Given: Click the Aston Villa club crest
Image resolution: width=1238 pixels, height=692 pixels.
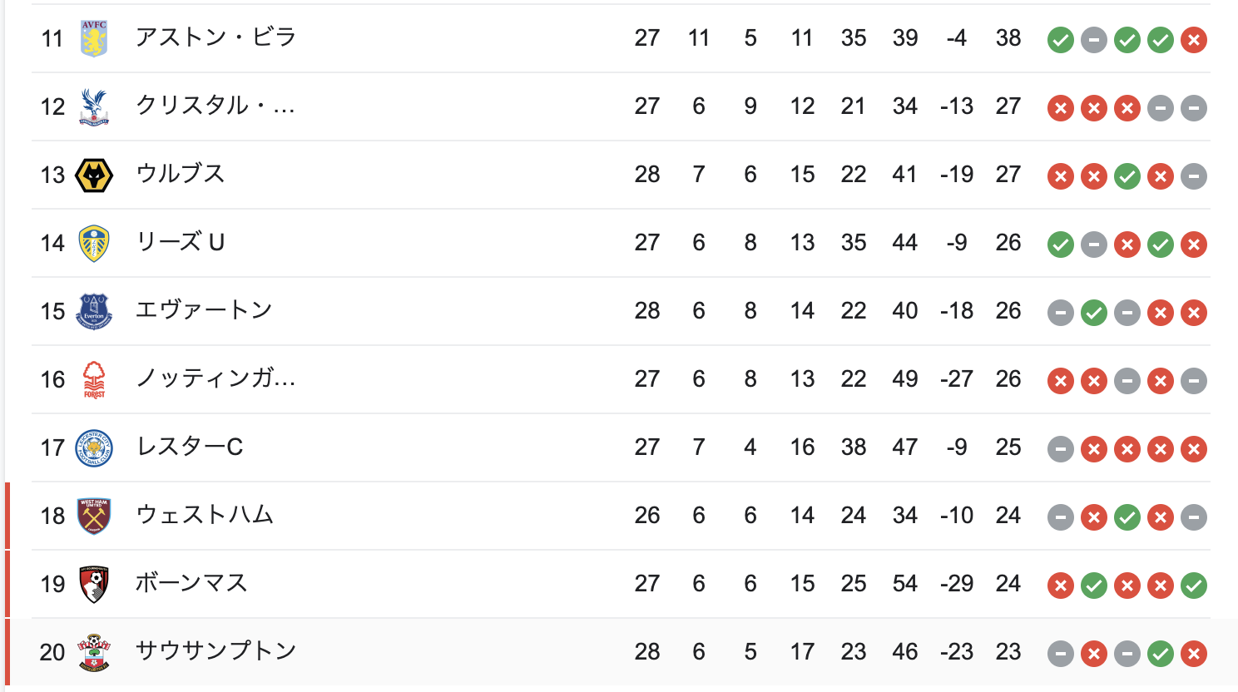Looking at the screenshot, I should [94, 38].
